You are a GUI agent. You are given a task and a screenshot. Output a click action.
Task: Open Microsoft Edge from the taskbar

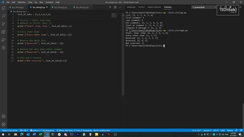click(22, 134)
